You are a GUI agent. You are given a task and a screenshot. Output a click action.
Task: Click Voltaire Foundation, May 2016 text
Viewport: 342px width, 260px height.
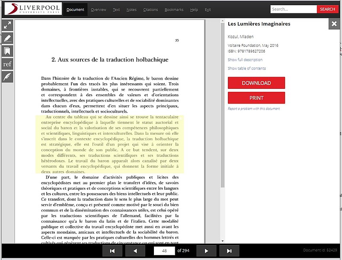click(x=253, y=45)
